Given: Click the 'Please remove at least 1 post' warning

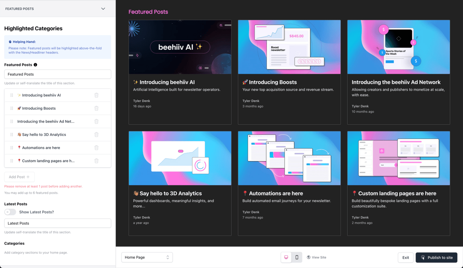Looking at the screenshot, I should click(43, 186).
